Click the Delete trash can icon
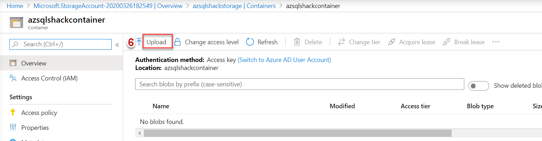Image resolution: width=542 pixels, height=141 pixels. click(x=297, y=42)
